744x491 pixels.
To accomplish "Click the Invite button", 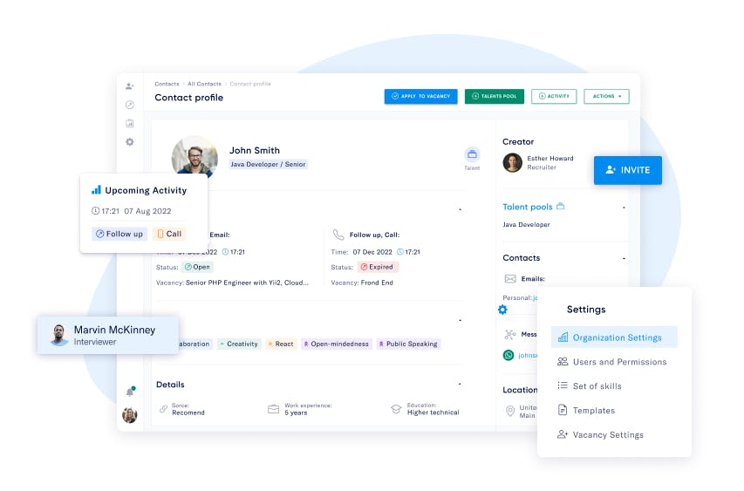I will (x=628, y=170).
